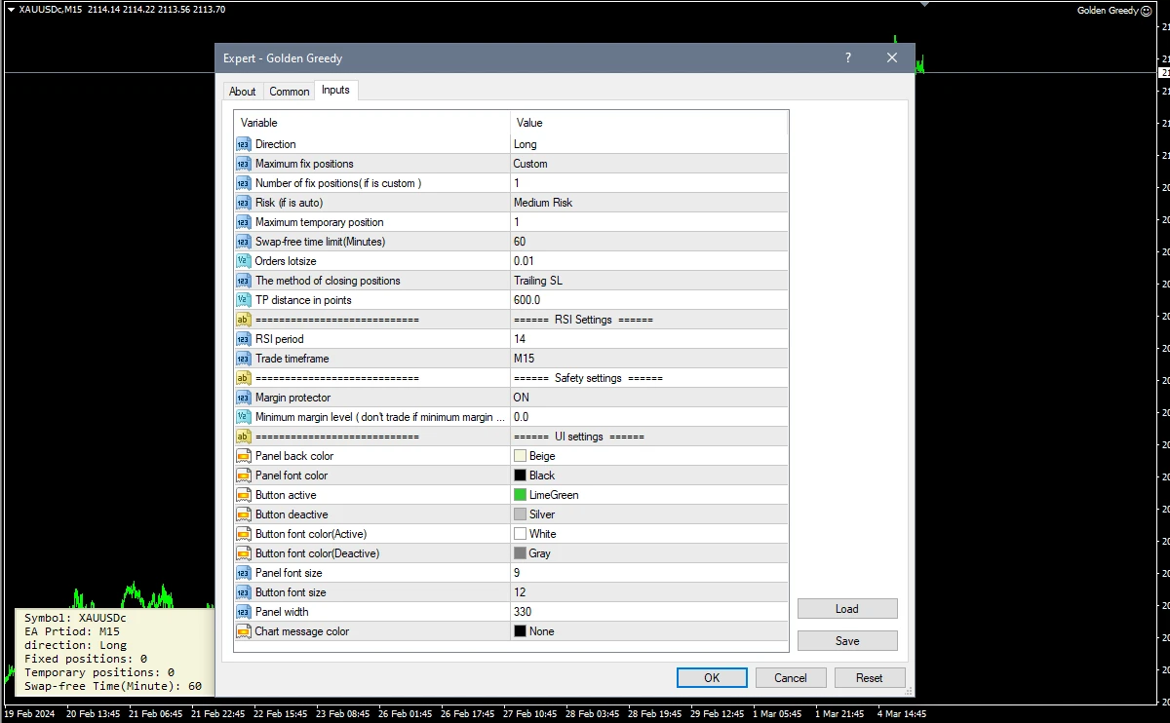This screenshot has width=1170, height=723.
Task: Click the Panel back color row icon
Action: tap(243, 456)
